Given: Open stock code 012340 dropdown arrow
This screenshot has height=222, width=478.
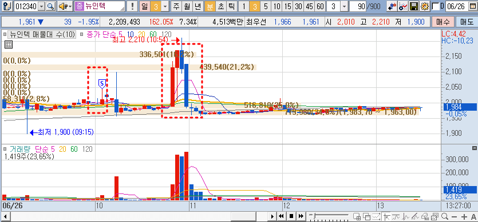Looking at the screenshot, I should (x=42, y=6).
